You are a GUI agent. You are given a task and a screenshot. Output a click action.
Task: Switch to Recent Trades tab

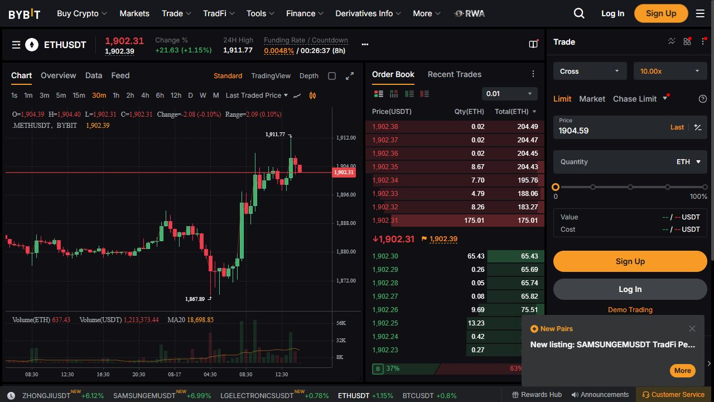pyautogui.click(x=455, y=74)
